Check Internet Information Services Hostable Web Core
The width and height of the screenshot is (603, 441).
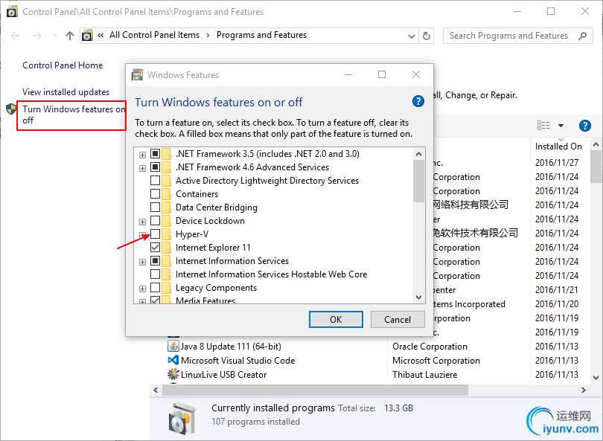pyautogui.click(x=155, y=274)
